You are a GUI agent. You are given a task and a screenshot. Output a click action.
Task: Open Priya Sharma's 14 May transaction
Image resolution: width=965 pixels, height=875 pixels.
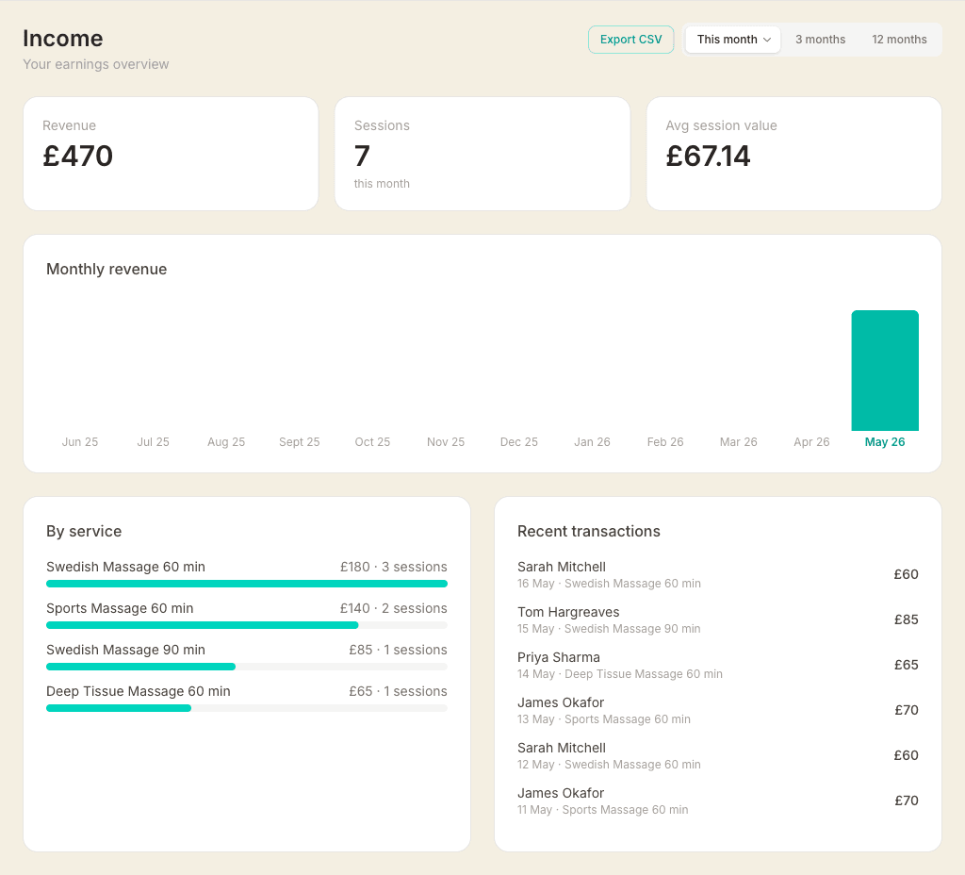click(x=717, y=665)
